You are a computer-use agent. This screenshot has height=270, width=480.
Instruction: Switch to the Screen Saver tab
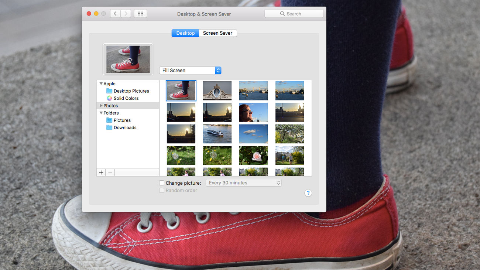point(217,33)
